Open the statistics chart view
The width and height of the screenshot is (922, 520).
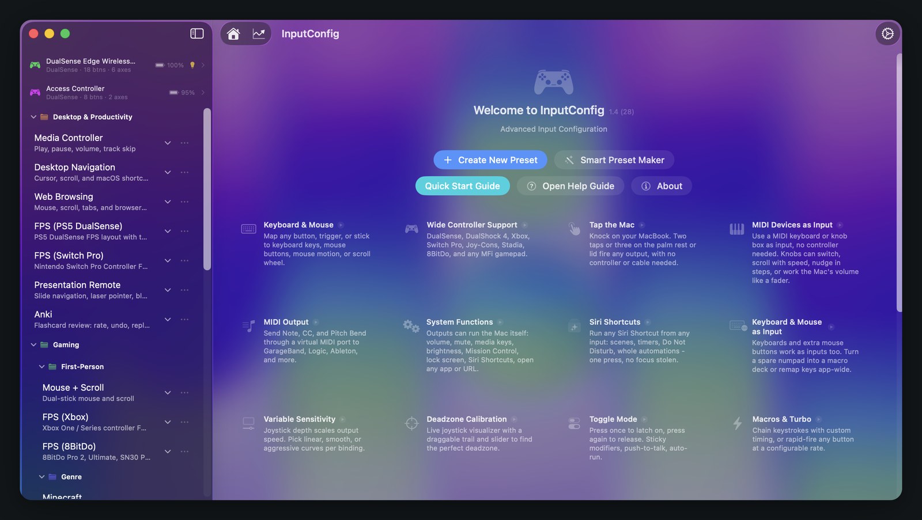click(x=259, y=34)
